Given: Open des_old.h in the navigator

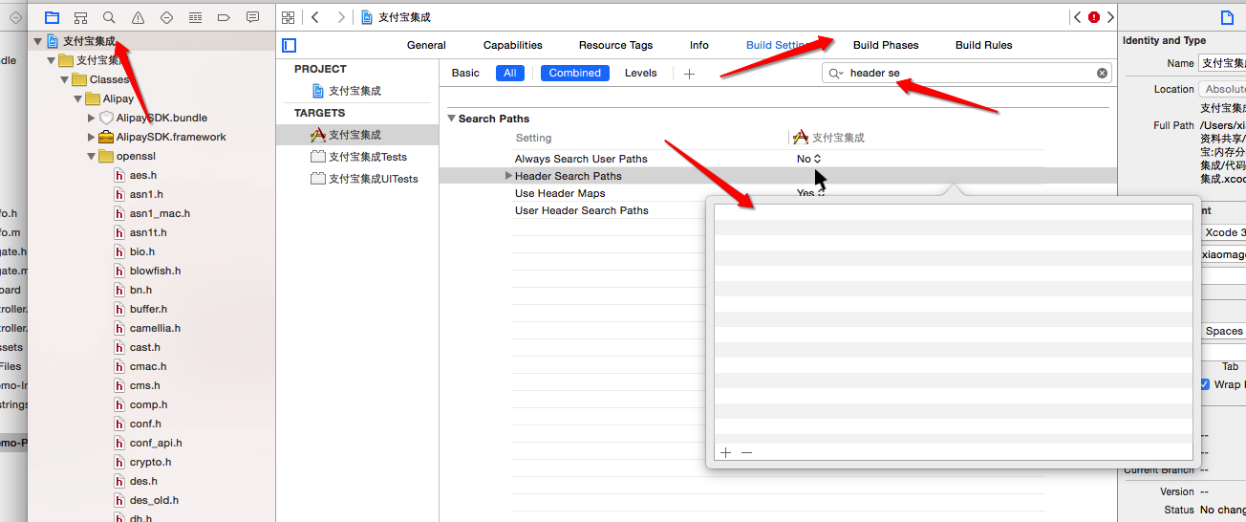Looking at the screenshot, I should pyautogui.click(x=154, y=500).
